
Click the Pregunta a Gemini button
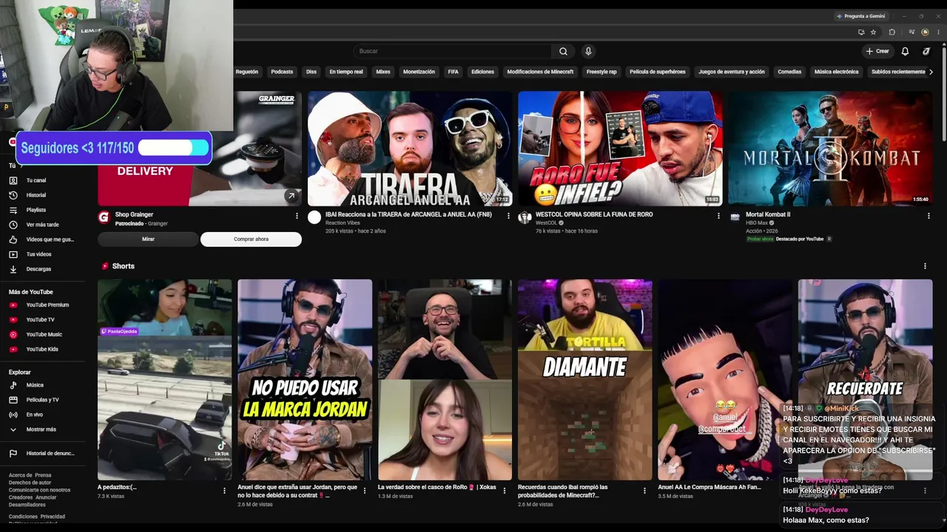coord(863,16)
